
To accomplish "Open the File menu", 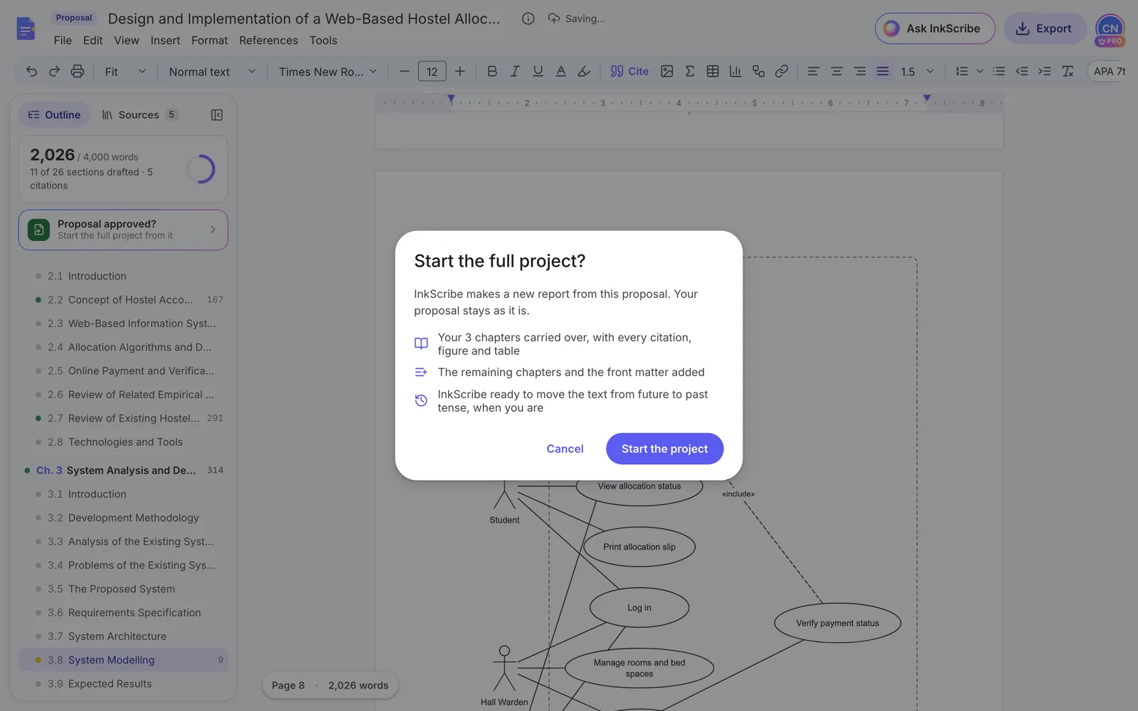I will [63, 41].
